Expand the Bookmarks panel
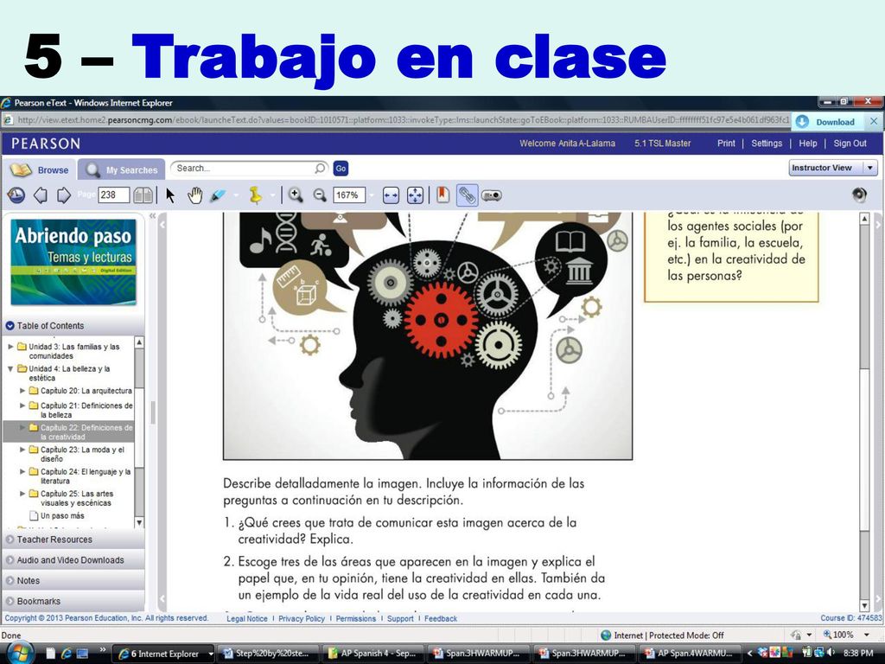885x664 pixels. pyautogui.click(x=73, y=602)
